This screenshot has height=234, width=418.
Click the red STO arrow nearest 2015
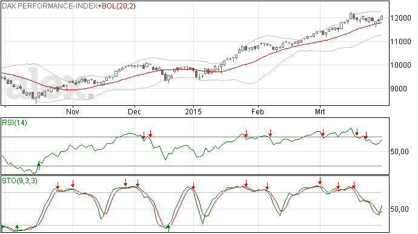193,186
